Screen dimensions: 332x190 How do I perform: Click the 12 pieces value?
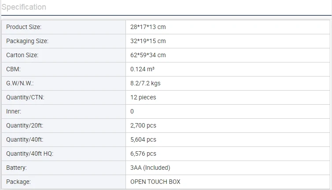[143, 97]
